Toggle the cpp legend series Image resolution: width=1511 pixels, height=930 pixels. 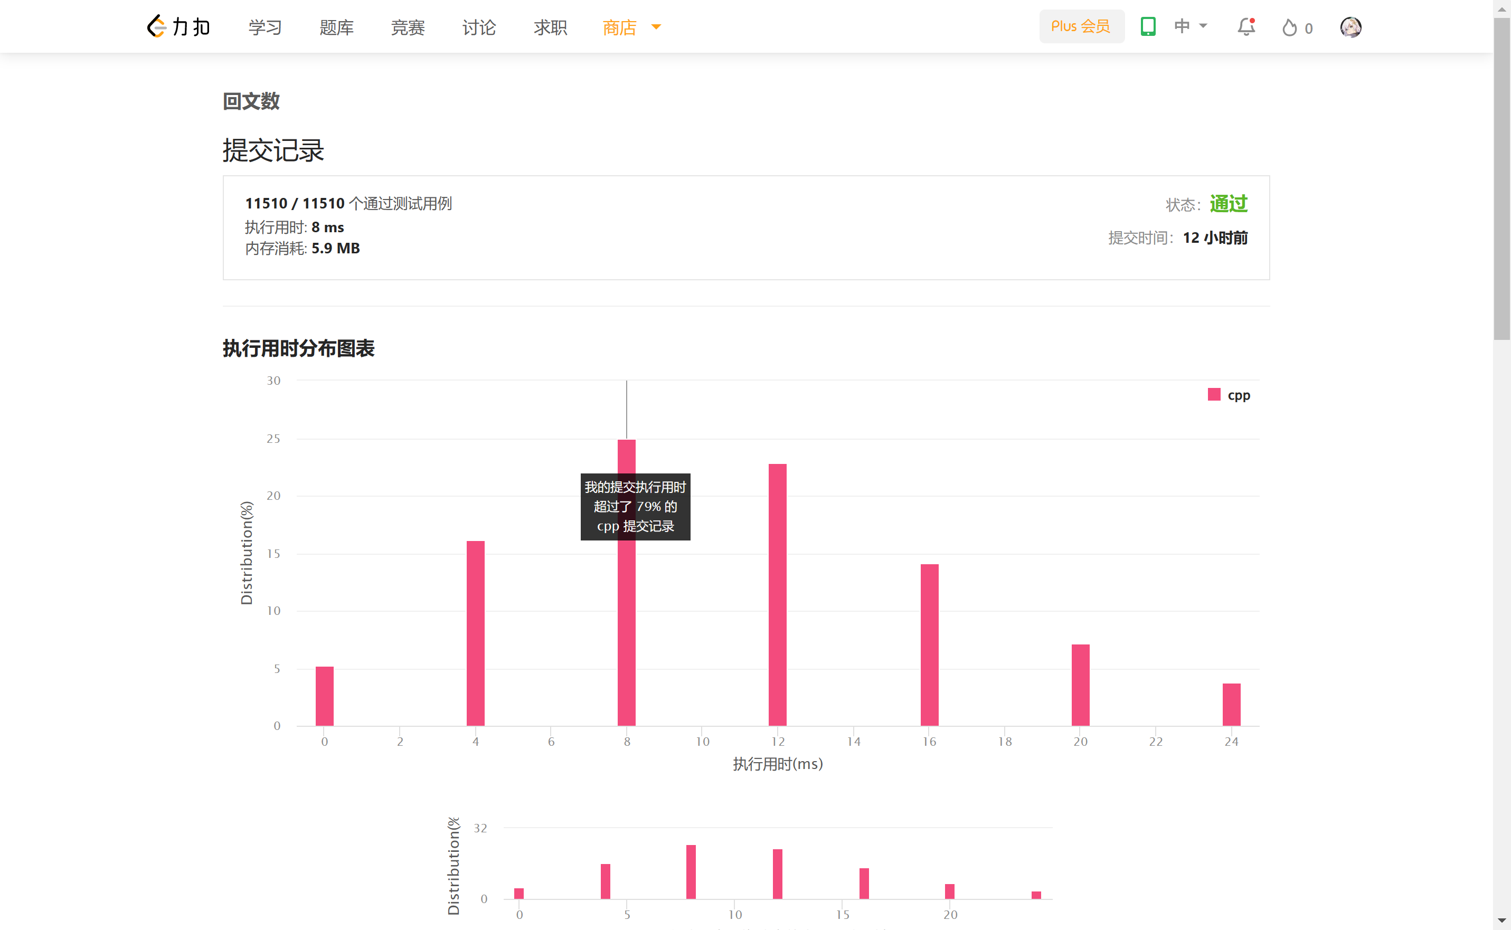(1229, 395)
